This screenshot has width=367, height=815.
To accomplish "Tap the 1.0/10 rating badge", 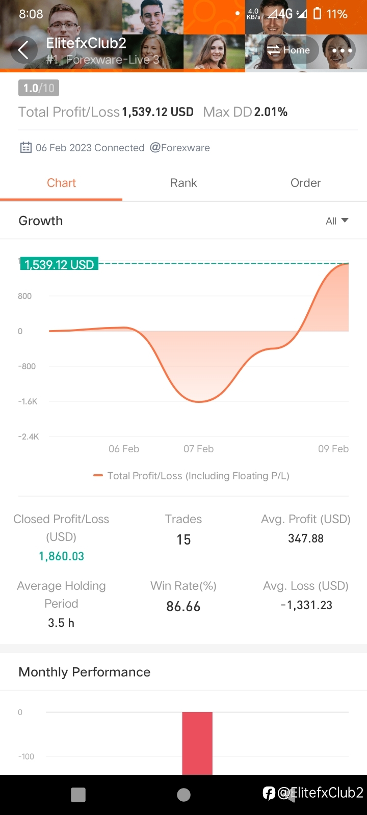I will point(39,88).
